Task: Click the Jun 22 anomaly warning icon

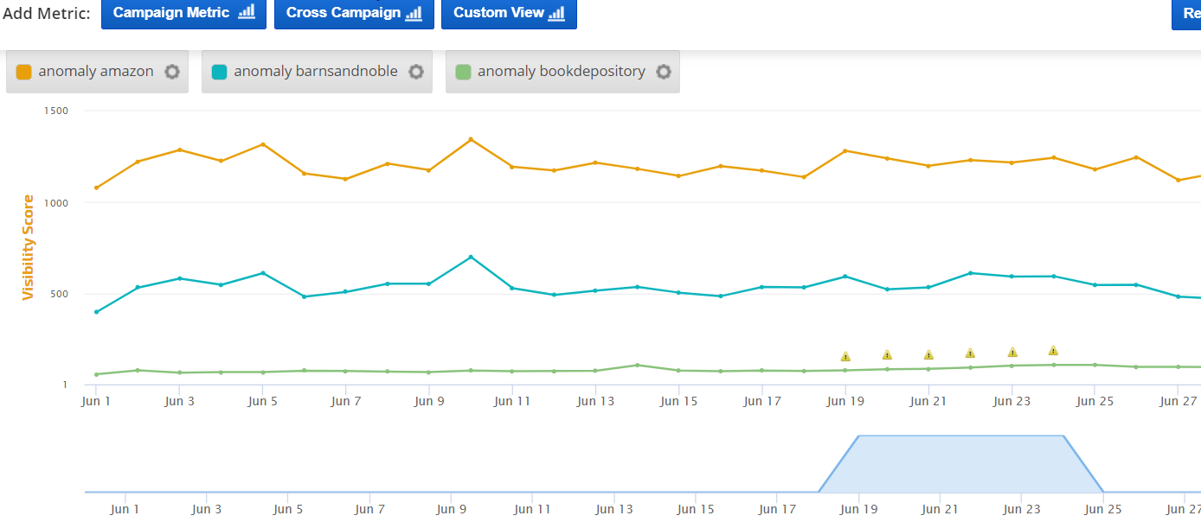Action: coord(970,353)
